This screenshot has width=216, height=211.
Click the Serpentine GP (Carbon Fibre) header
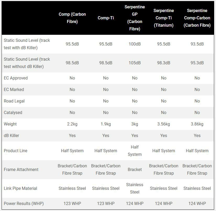click(135, 18)
